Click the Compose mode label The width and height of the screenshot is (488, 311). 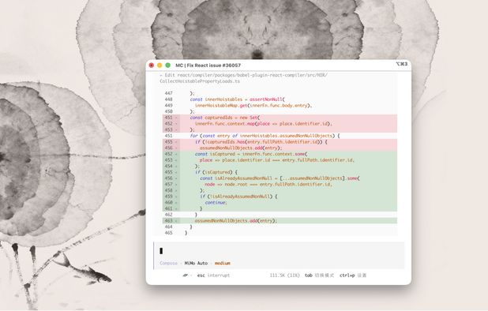(168, 263)
